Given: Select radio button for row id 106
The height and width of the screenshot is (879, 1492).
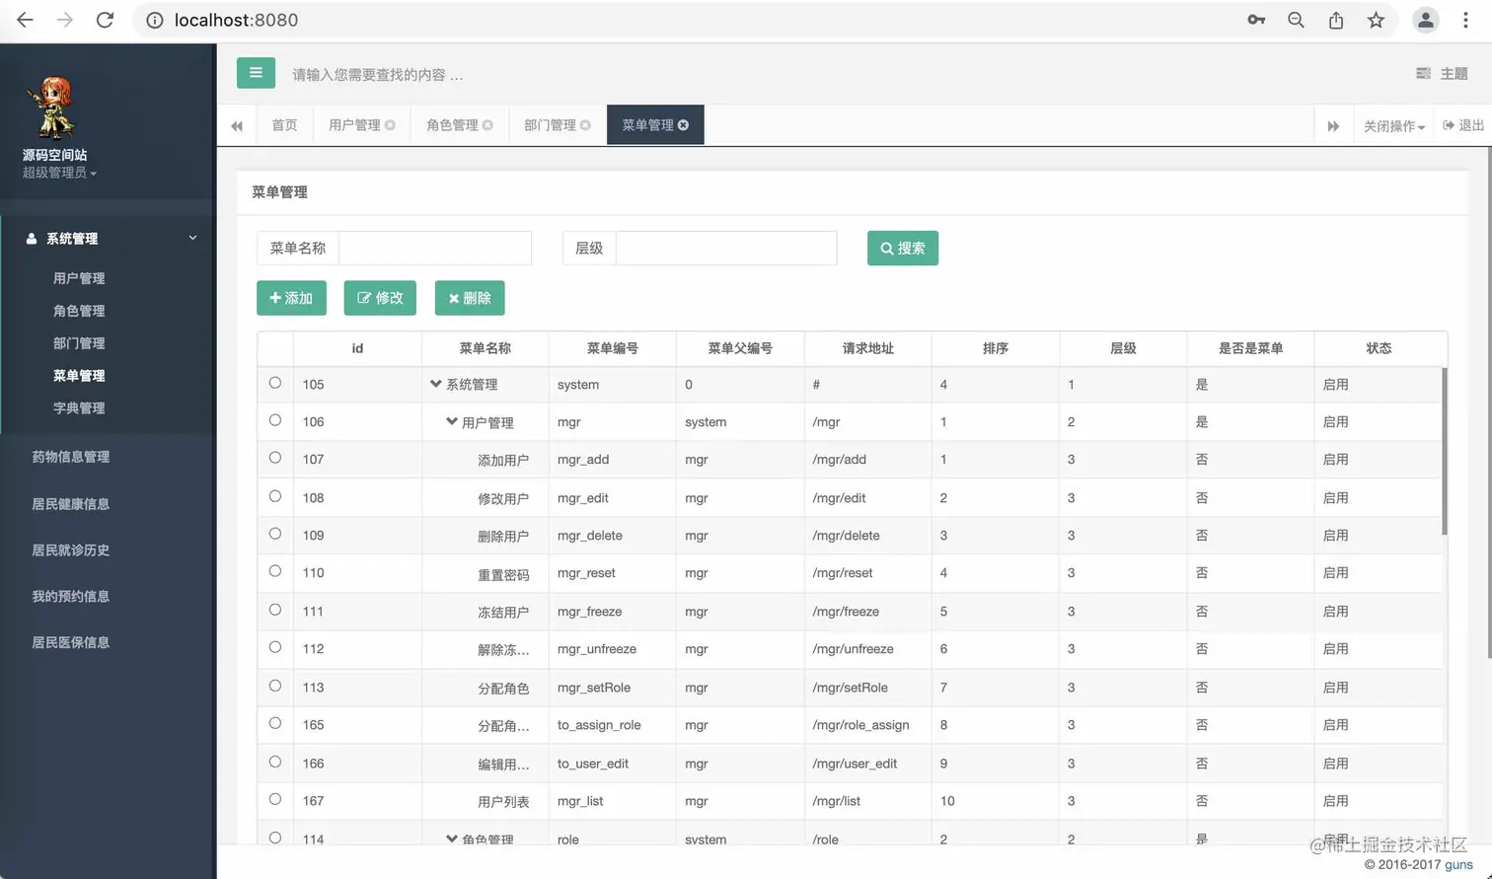Looking at the screenshot, I should pyautogui.click(x=275, y=420).
